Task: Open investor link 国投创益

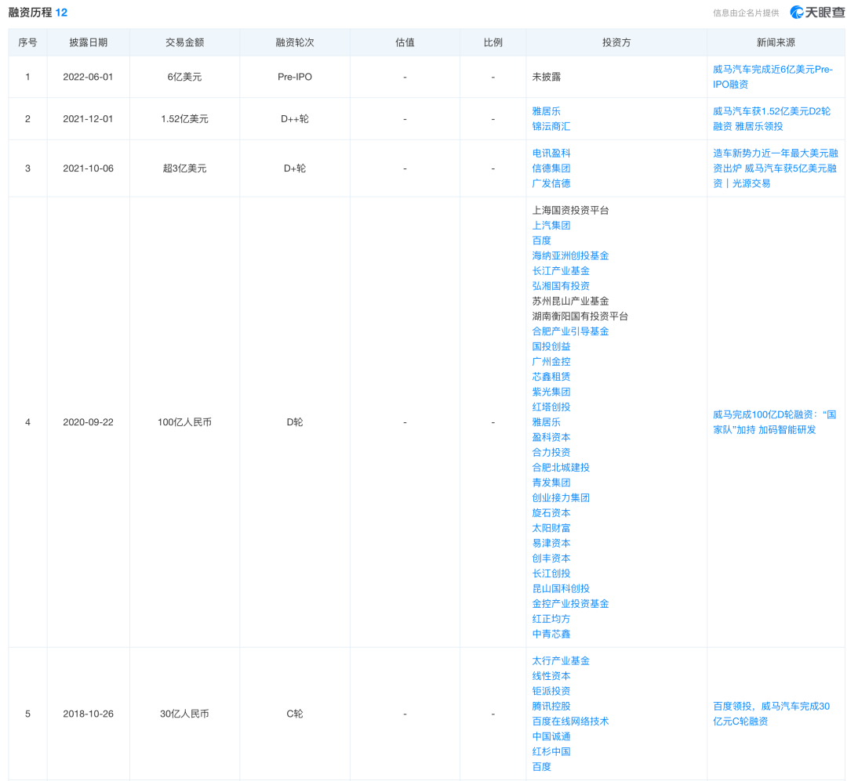Action: pos(551,346)
